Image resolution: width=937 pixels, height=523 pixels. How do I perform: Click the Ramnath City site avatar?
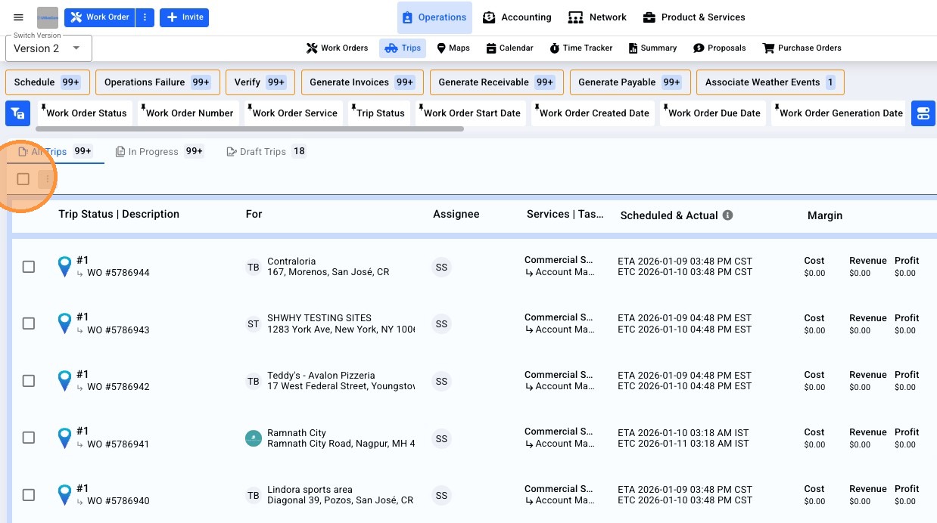coord(254,438)
